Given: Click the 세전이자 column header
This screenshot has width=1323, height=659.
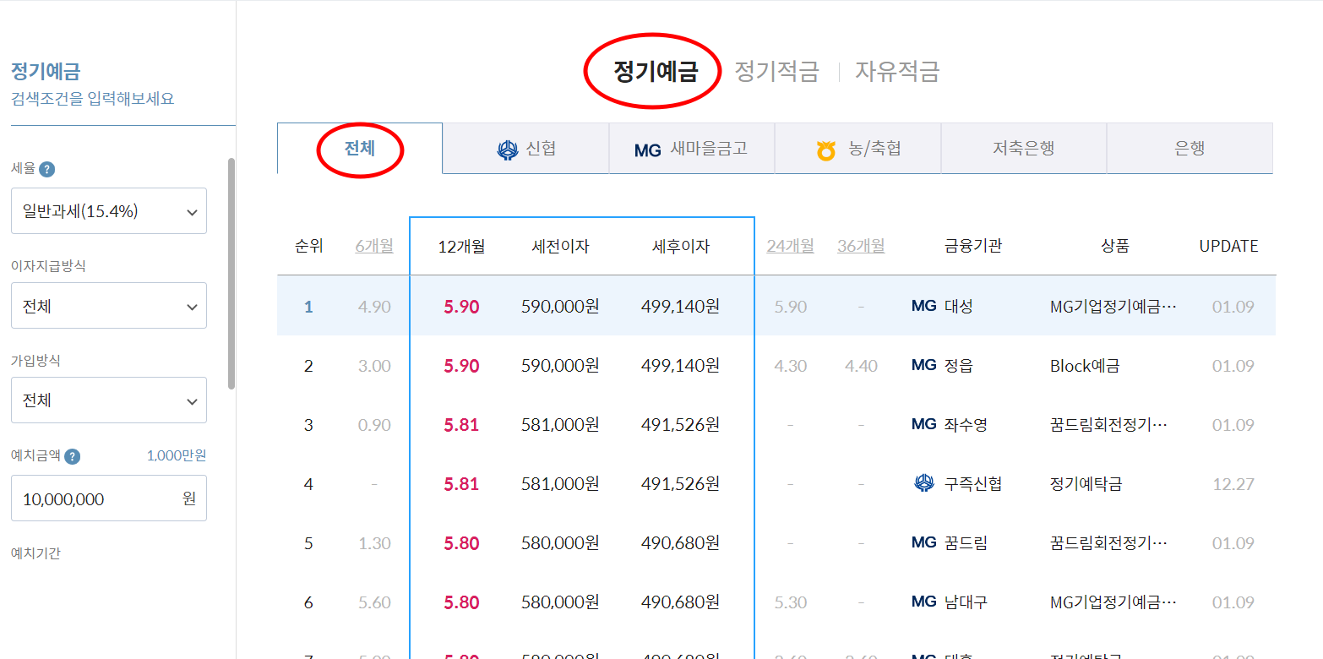Looking at the screenshot, I should pos(560,247).
